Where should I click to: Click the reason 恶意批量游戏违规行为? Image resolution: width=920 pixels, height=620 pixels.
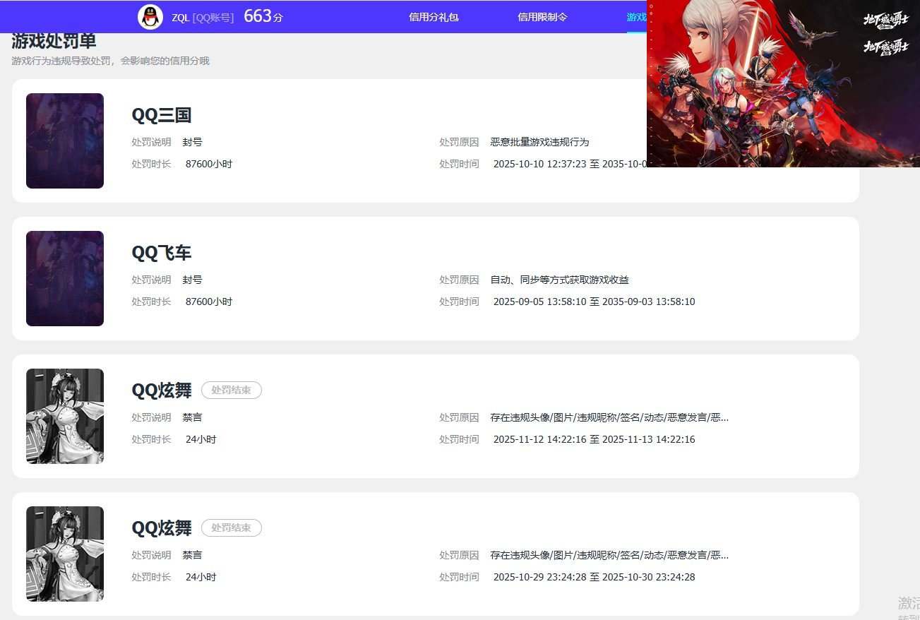(x=539, y=142)
